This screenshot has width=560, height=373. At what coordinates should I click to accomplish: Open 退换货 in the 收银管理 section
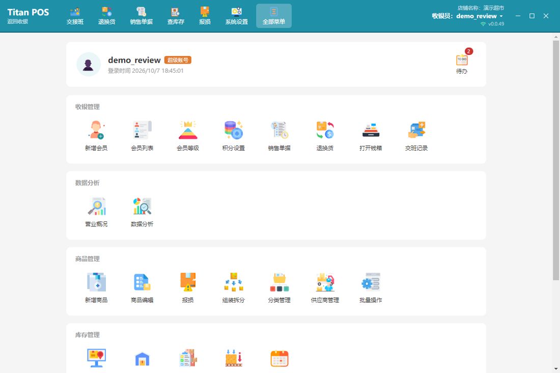325,136
